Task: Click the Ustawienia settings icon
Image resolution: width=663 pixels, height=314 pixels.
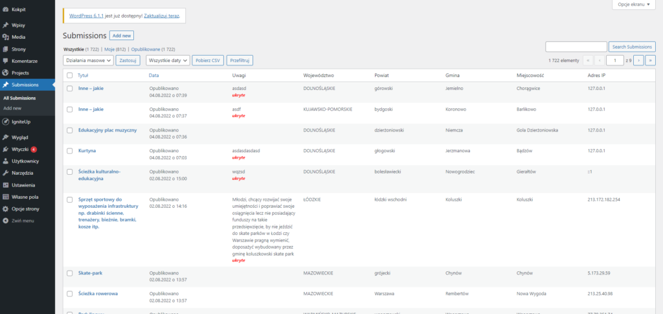Action: click(5, 185)
